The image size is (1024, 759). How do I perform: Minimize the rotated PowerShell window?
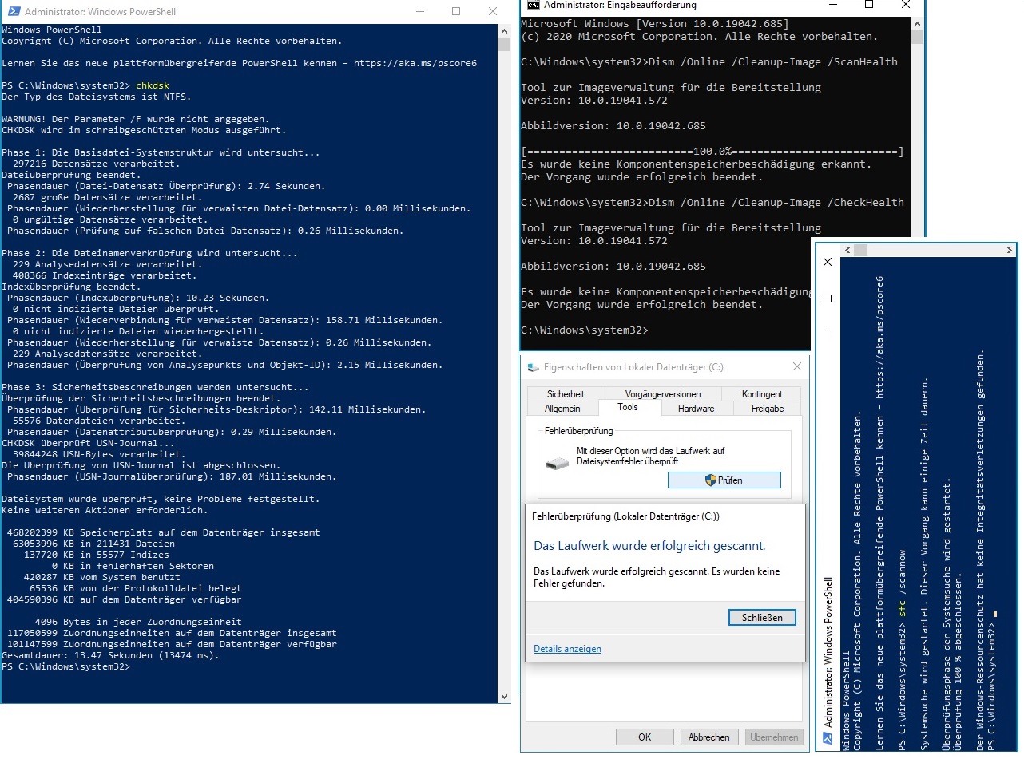[828, 334]
